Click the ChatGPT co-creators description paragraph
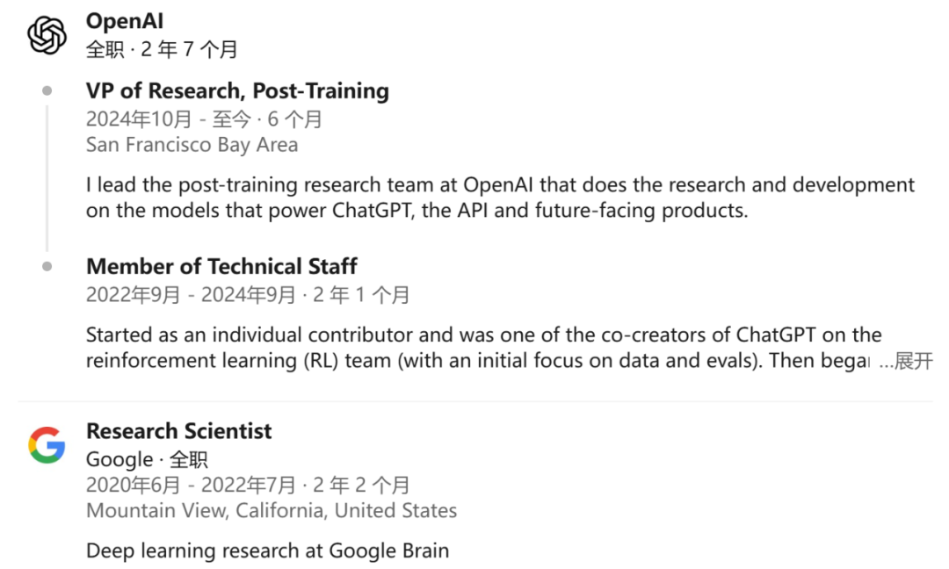 [482, 348]
